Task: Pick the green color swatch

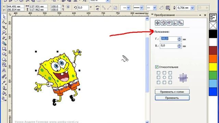Action: pyautogui.click(x=213, y=75)
